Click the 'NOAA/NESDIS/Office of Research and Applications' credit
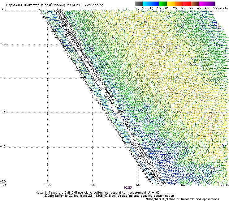Image resolution: width=229 pixels, height=201 pixels. click(182, 199)
